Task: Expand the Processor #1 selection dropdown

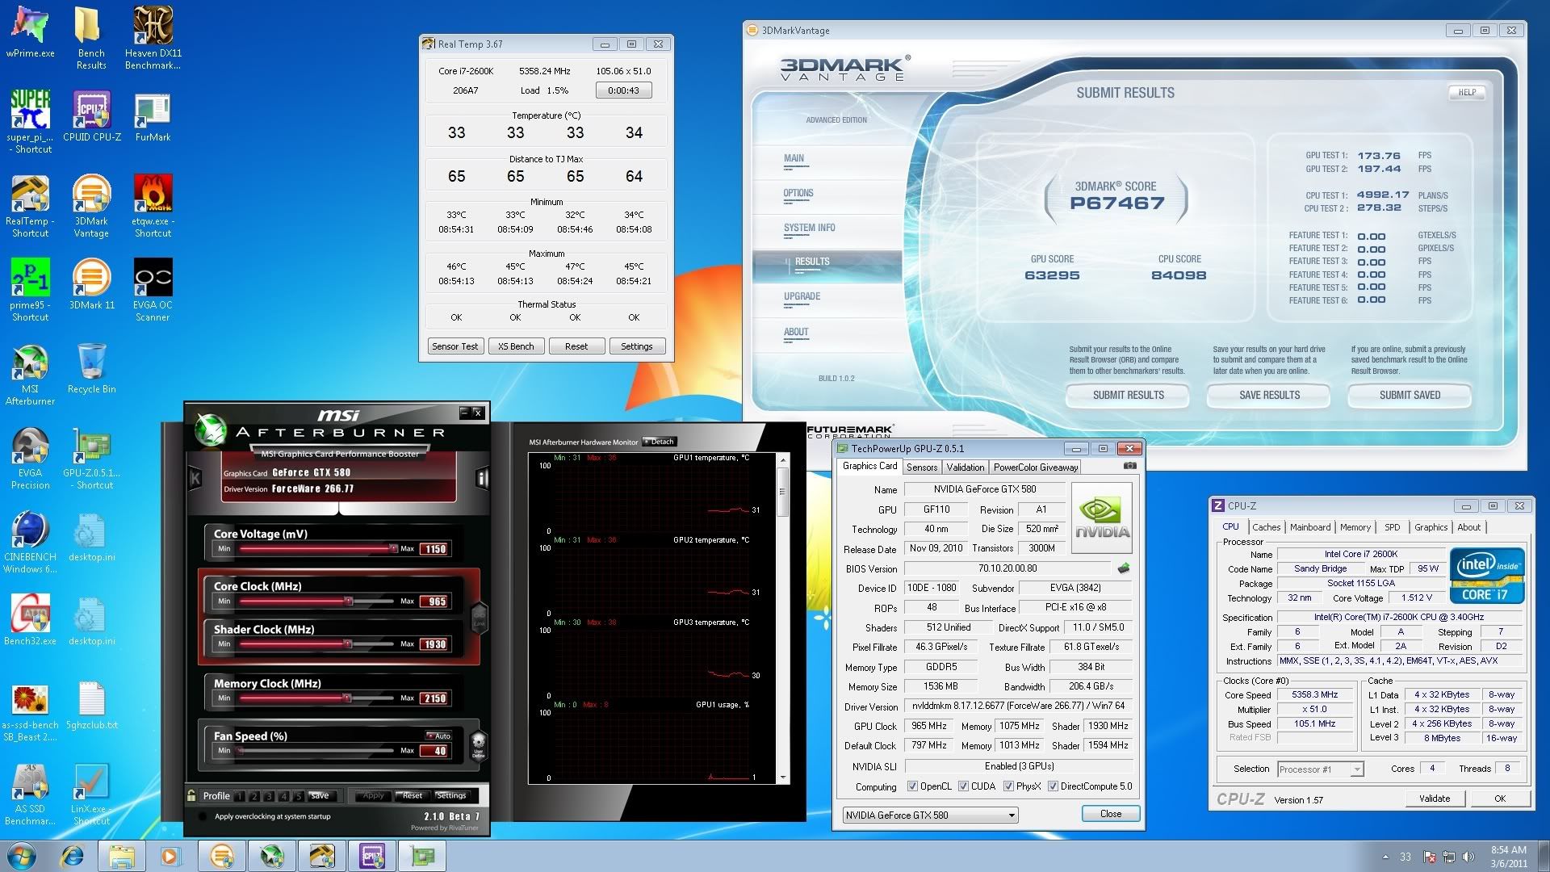Action: coord(1356,769)
